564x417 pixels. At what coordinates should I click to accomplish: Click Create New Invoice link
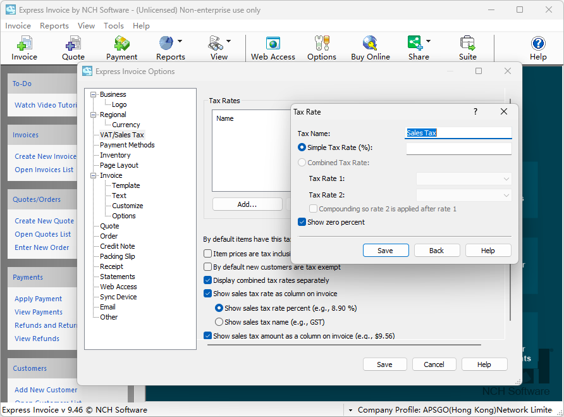point(46,156)
